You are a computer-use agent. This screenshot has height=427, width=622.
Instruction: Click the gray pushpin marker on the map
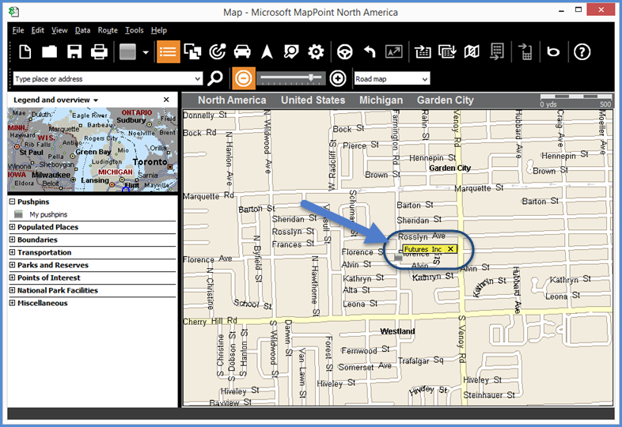pyautogui.click(x=398, y=257)
